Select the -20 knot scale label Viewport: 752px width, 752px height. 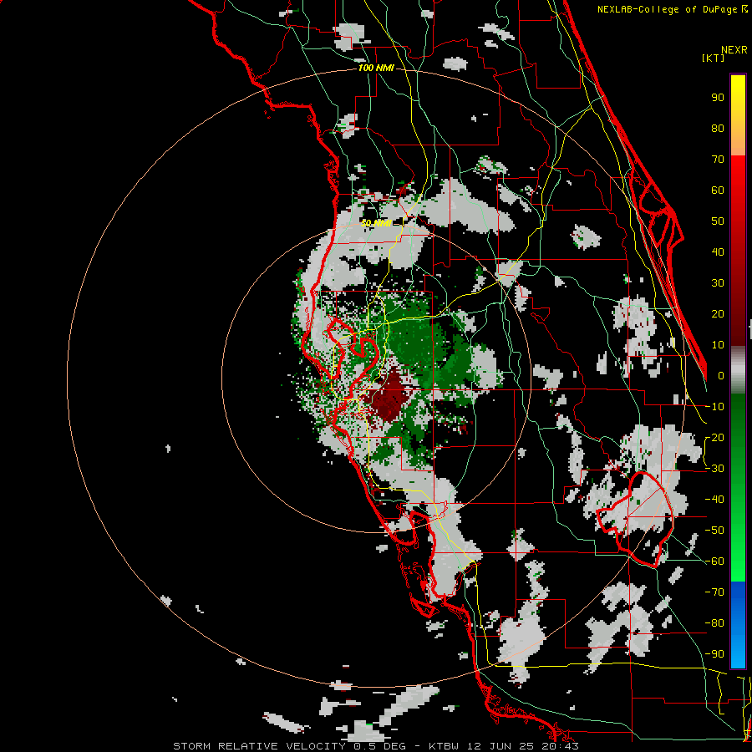pyautogui.click(x=714, y=437)
